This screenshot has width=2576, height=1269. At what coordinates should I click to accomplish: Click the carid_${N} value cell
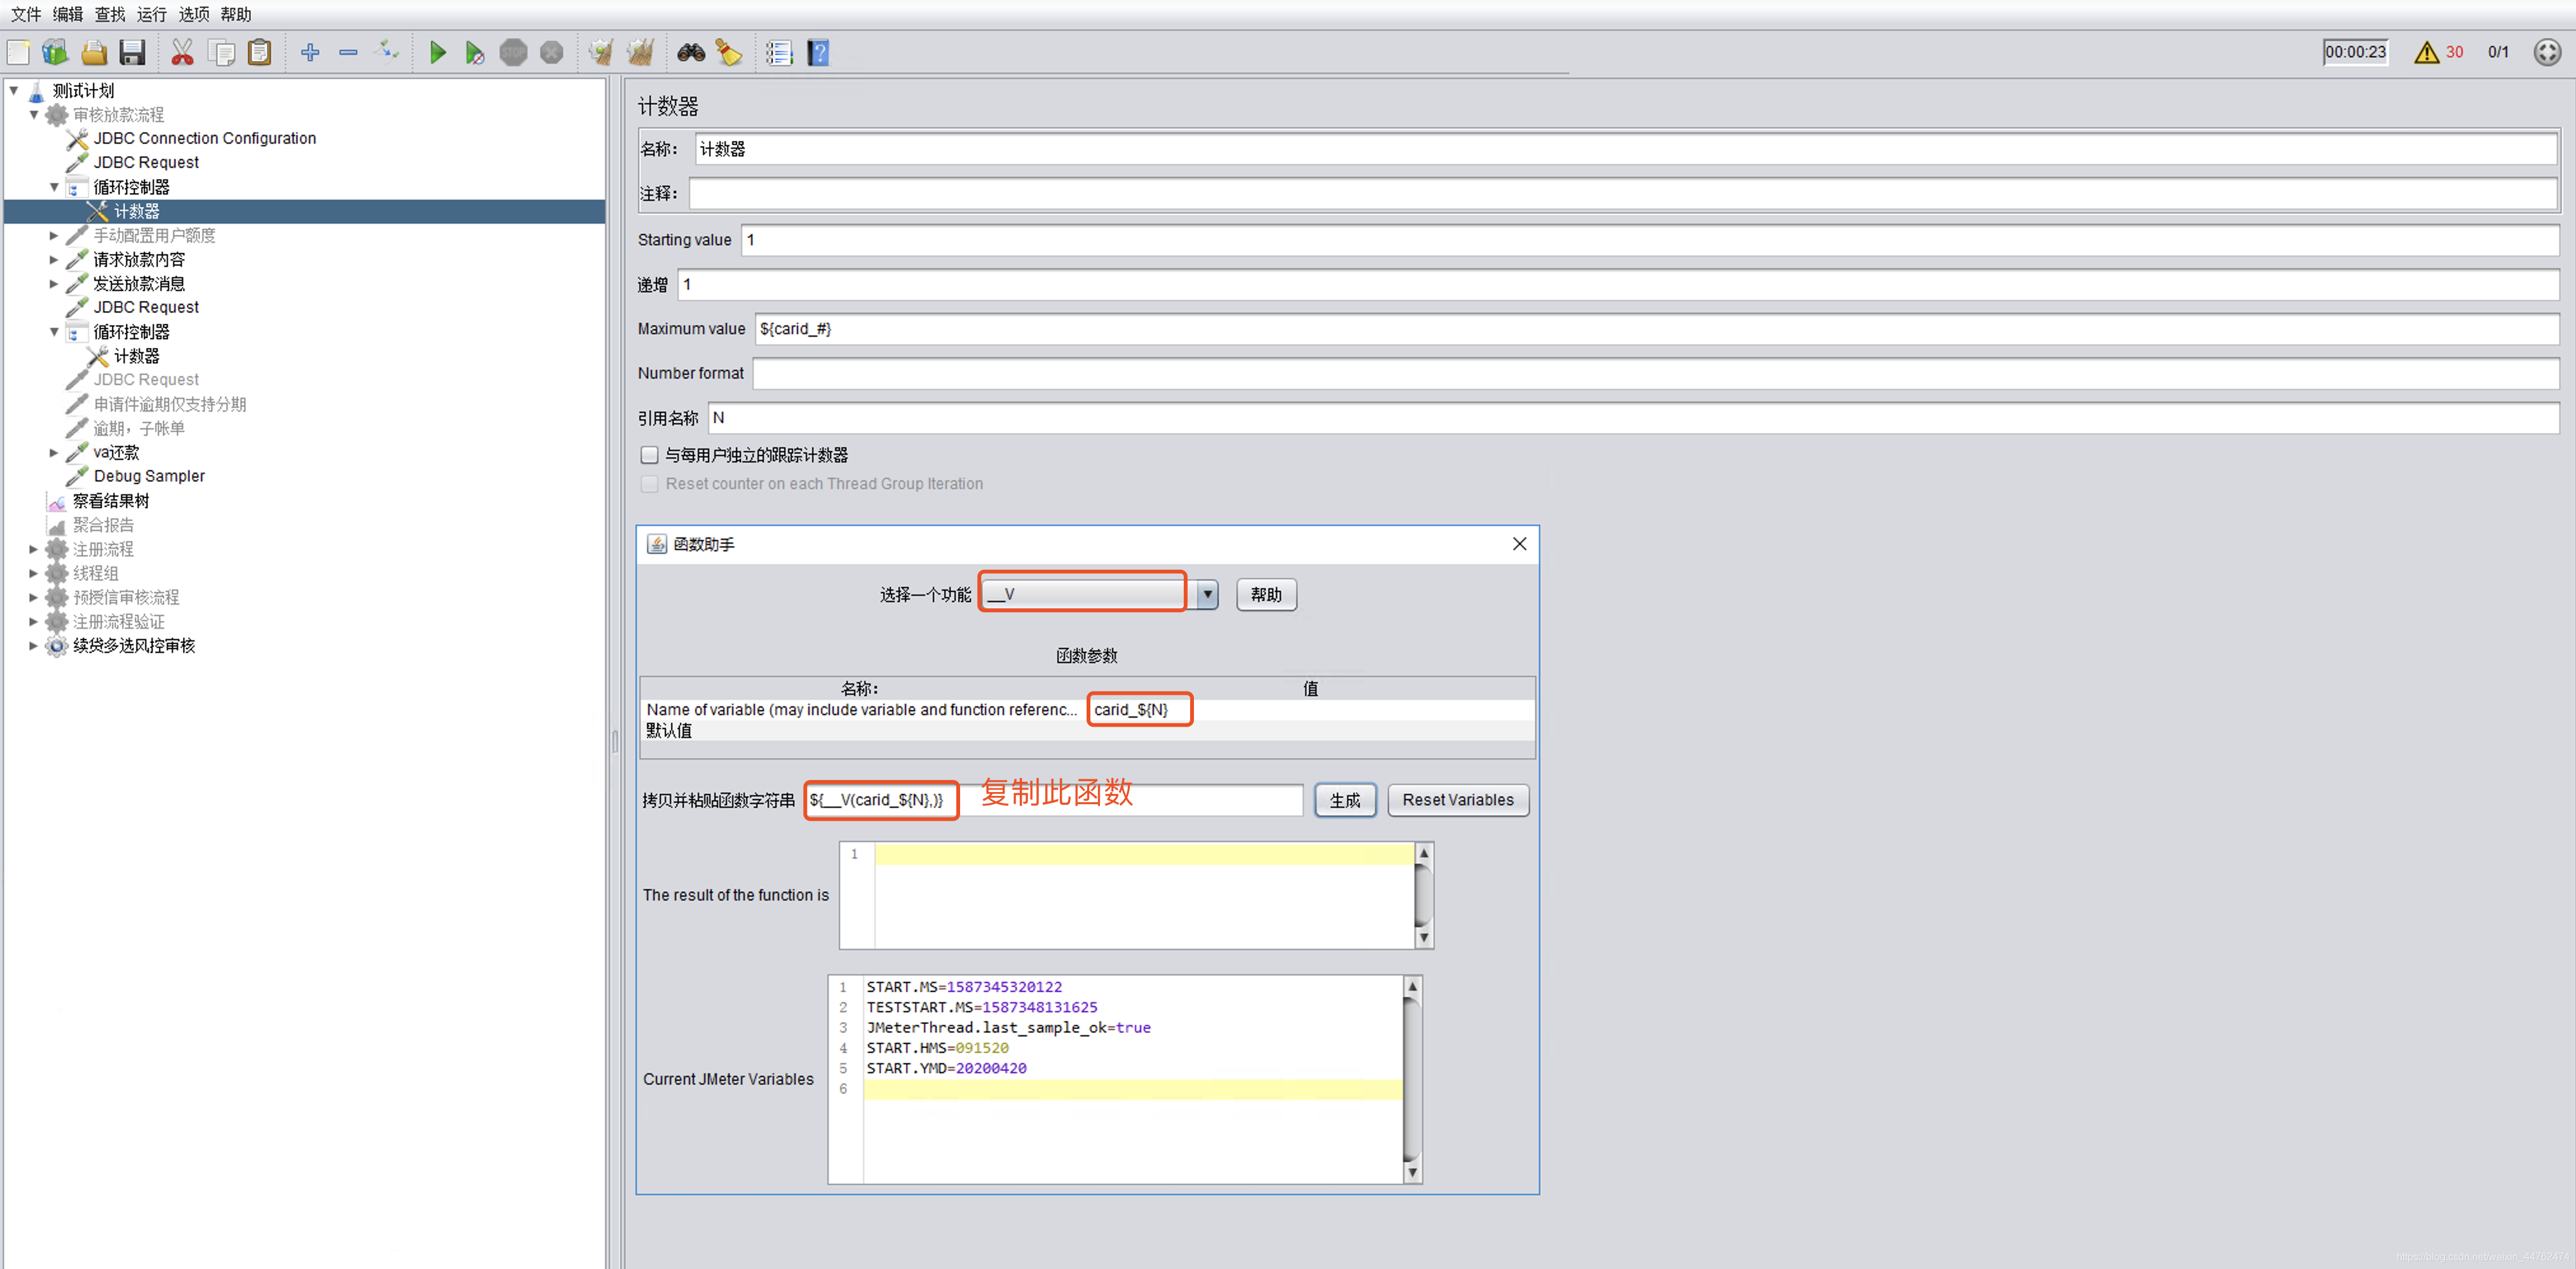click(x=1311, y=709)
